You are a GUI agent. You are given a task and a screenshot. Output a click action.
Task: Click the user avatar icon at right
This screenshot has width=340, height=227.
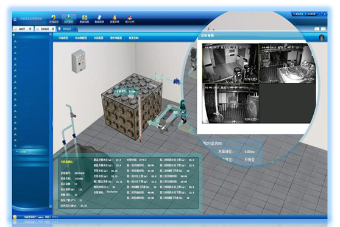coord(322,38)
